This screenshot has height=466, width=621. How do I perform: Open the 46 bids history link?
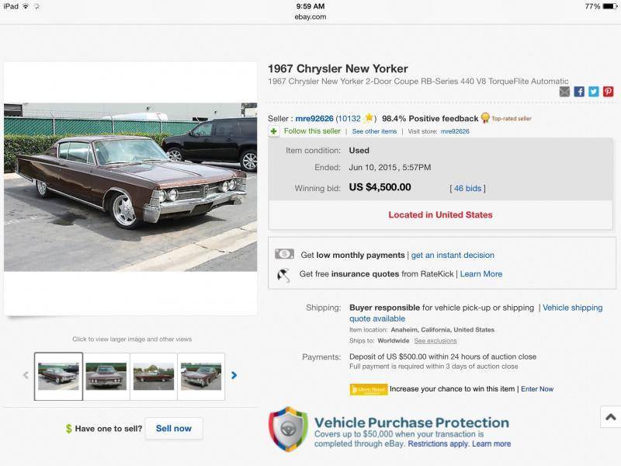pyautogui.click(x=470, y=188)
